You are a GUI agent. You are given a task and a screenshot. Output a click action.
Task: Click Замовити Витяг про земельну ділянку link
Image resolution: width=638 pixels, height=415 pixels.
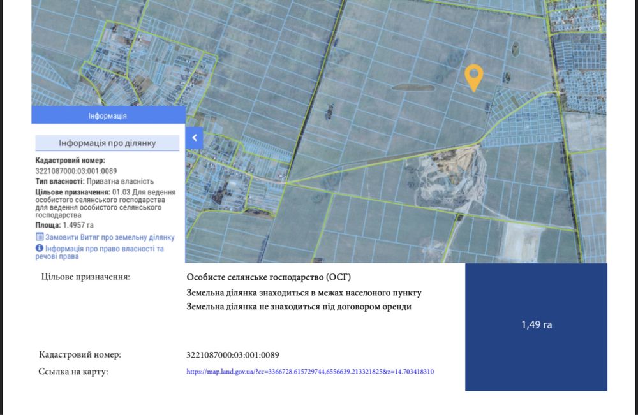[110, 237]
